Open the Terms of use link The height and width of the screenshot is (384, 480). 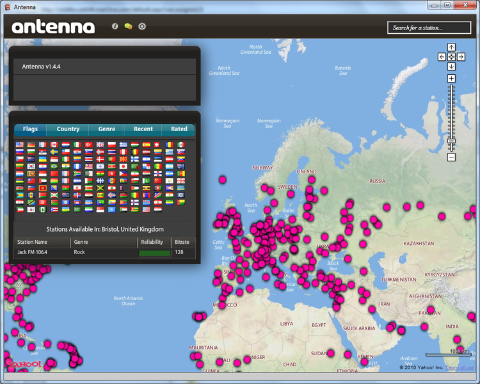(459, 367)
